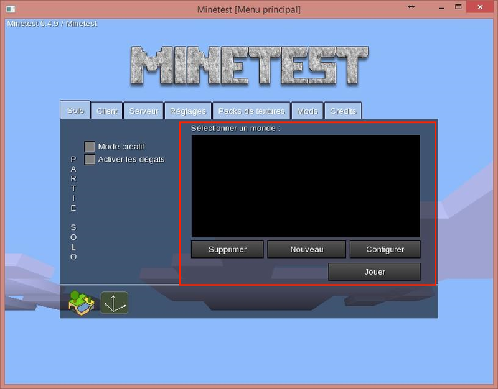
Task: Maximize the Minetest window
Action: coord(458,7)
